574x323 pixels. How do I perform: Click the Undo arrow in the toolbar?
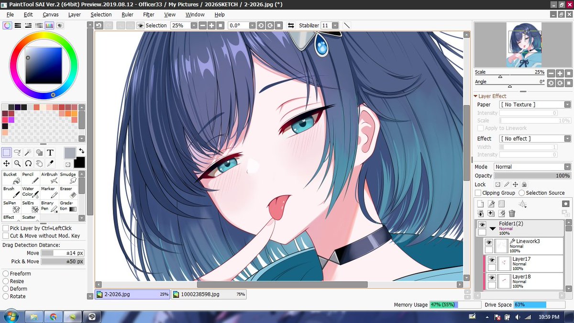point(99,25)
